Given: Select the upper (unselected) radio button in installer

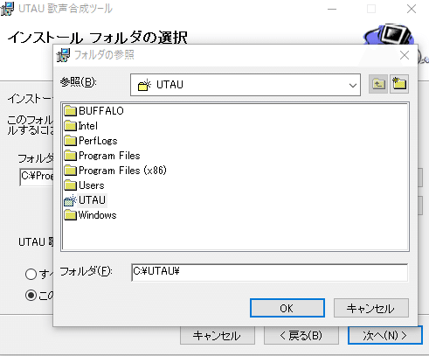Looking at the screenshot, I should 31,274.
